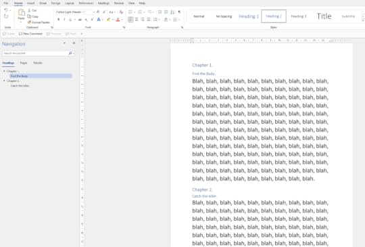Open the Paragraph dialog launcher arrow

coord(182,28)
